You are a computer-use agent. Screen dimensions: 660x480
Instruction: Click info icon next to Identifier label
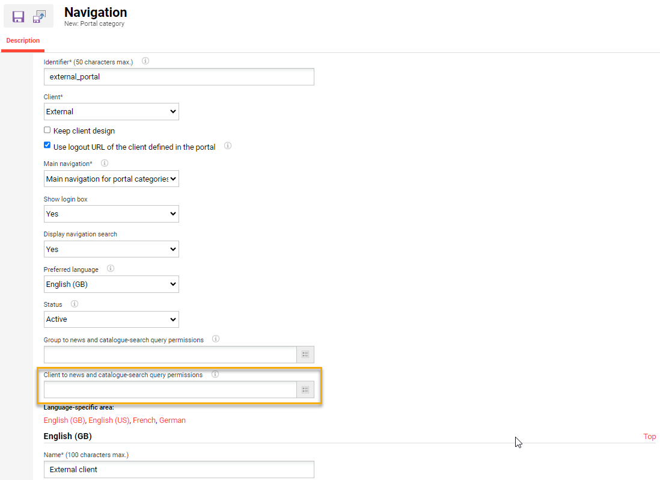(145, 61)
